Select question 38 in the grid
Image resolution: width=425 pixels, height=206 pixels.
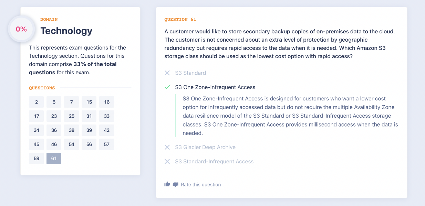(x=71, y=130)
